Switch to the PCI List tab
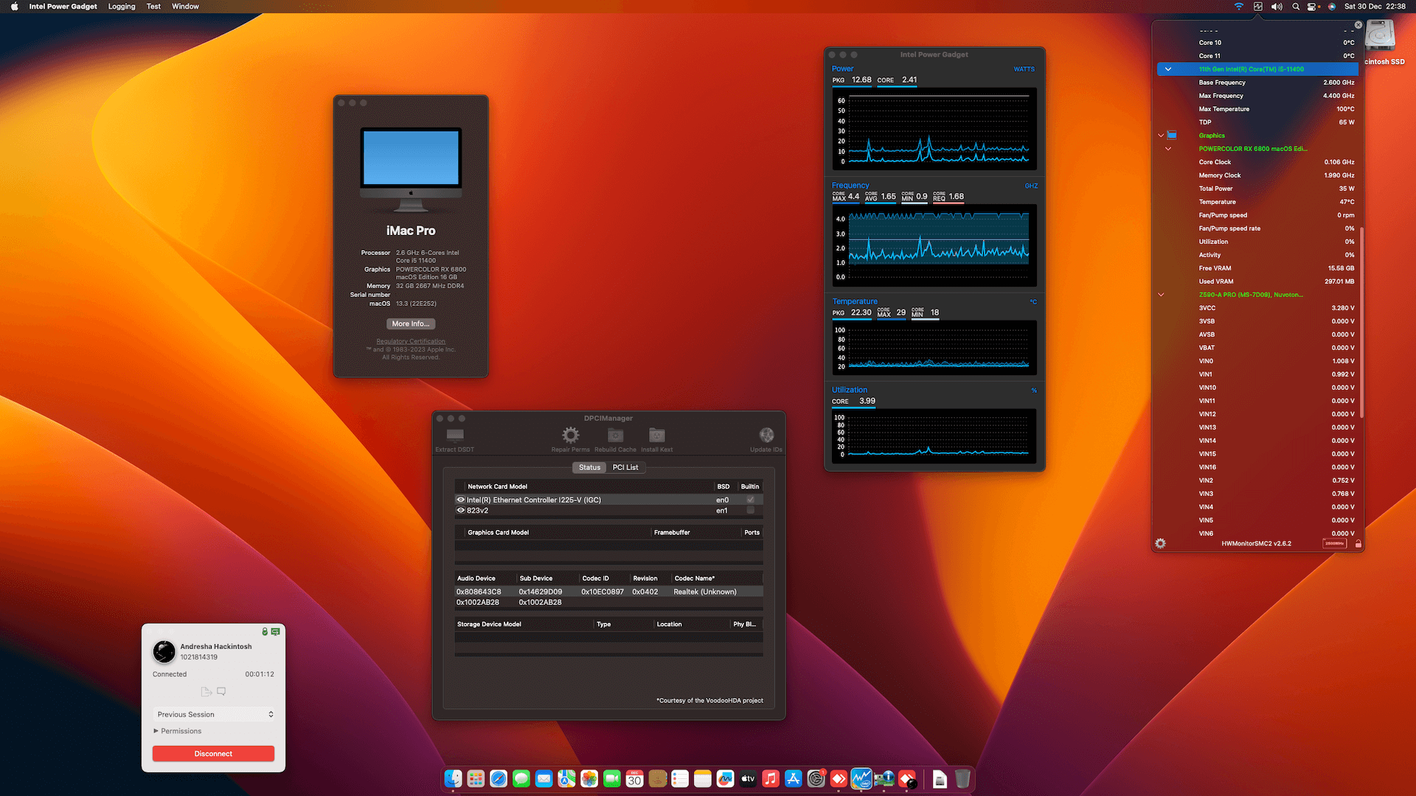This screenshot has width=1416, height=796. coord(625,467)
